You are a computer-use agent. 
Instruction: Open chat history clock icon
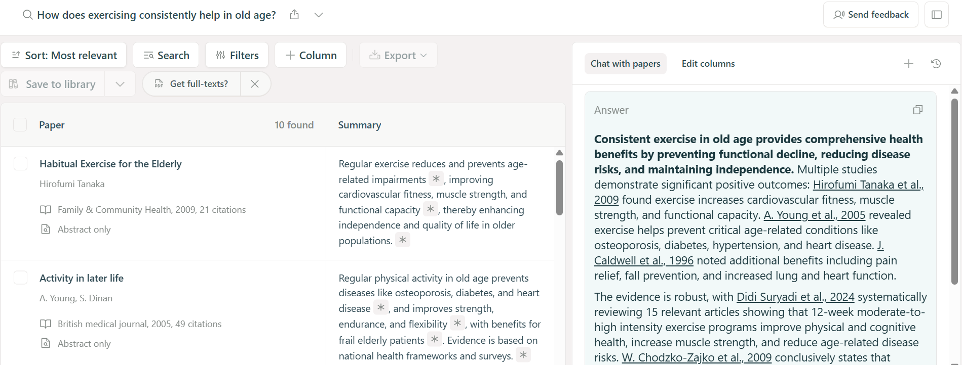(x=936, y=64)
